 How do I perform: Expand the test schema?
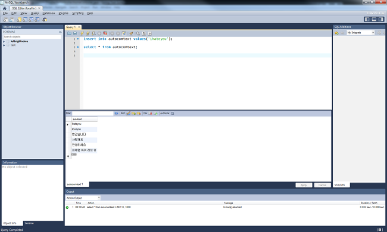4,45
